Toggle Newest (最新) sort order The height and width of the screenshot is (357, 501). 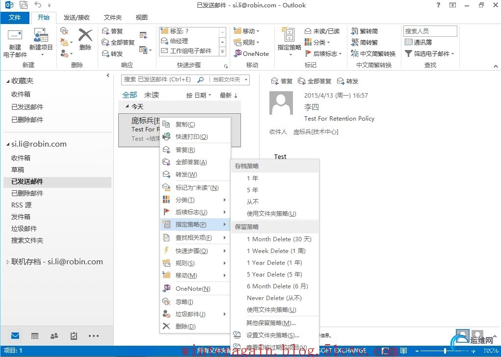click(229, 95)
